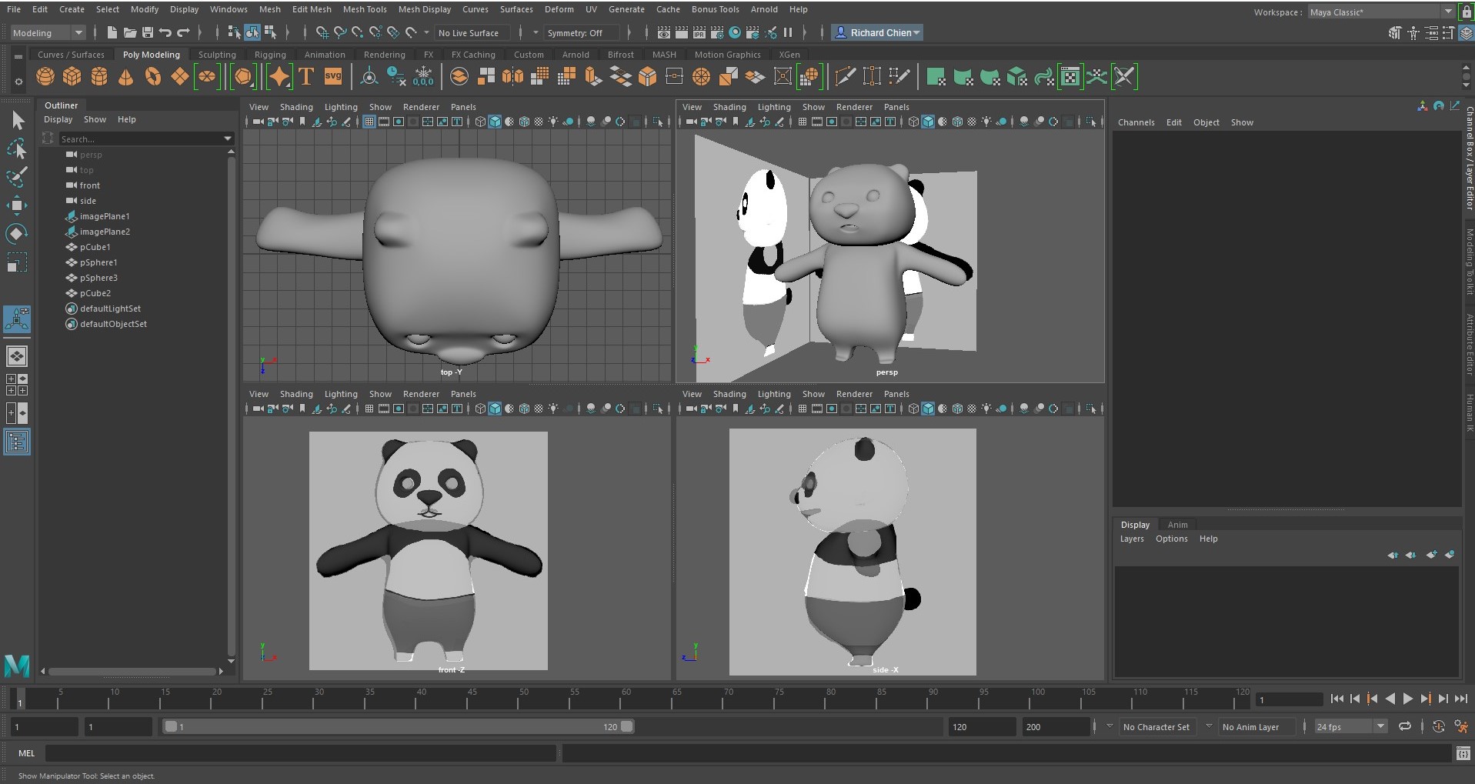The image size is (1475, 784).
Task: Toggle the timeline loop playback button
Action: point(1404,727)
